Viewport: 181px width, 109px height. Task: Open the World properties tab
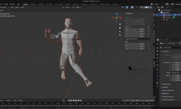157,61
